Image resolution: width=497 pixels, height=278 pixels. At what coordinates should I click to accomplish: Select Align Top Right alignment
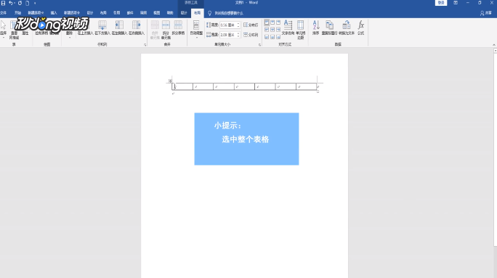click(278, 23)
